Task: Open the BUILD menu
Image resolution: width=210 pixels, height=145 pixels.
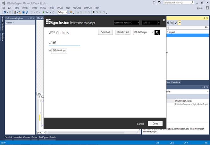Action: point(35,8)
